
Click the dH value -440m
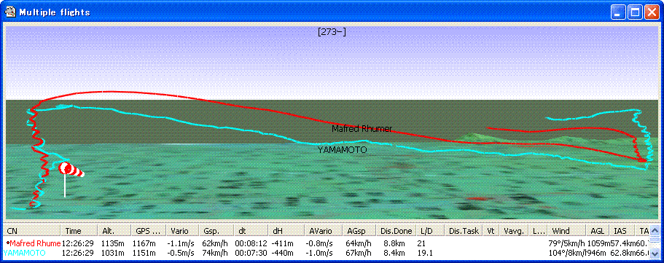point(284,253)
